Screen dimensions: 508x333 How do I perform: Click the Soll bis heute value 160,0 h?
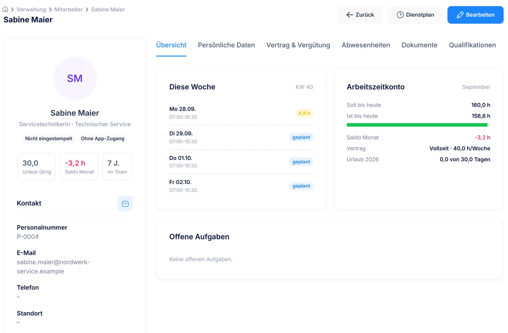(481, 105)
